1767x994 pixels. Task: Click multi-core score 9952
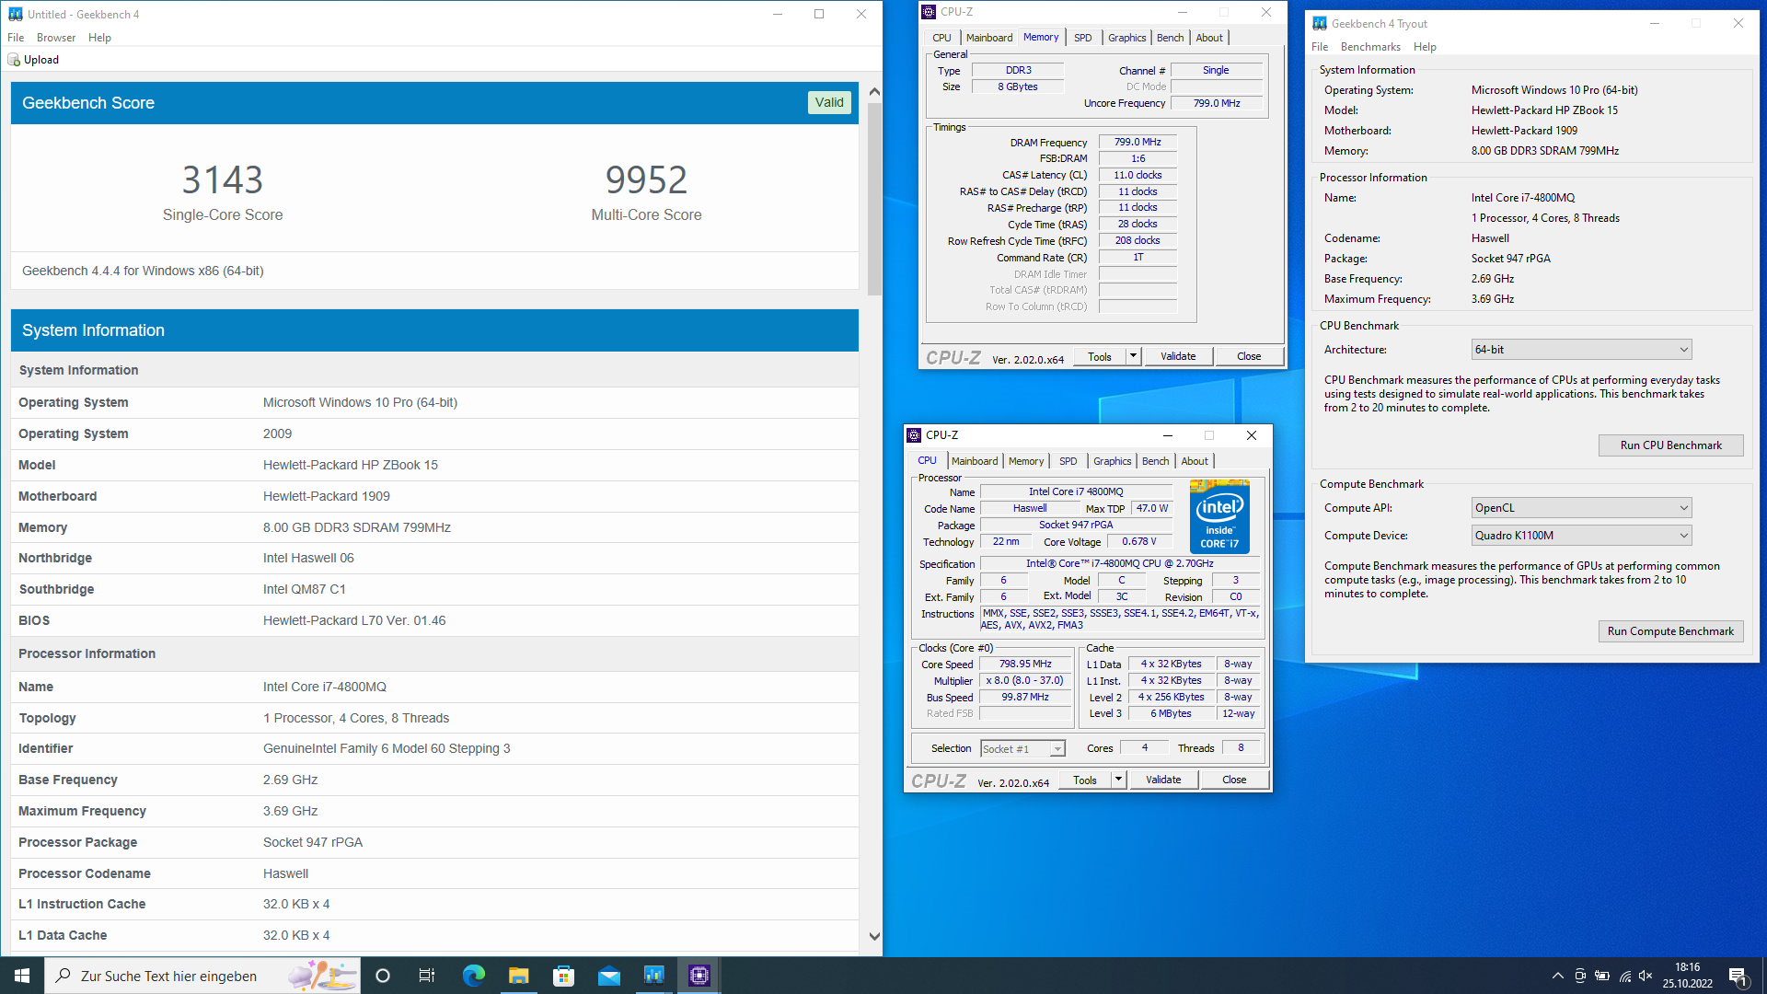[646, 179]
